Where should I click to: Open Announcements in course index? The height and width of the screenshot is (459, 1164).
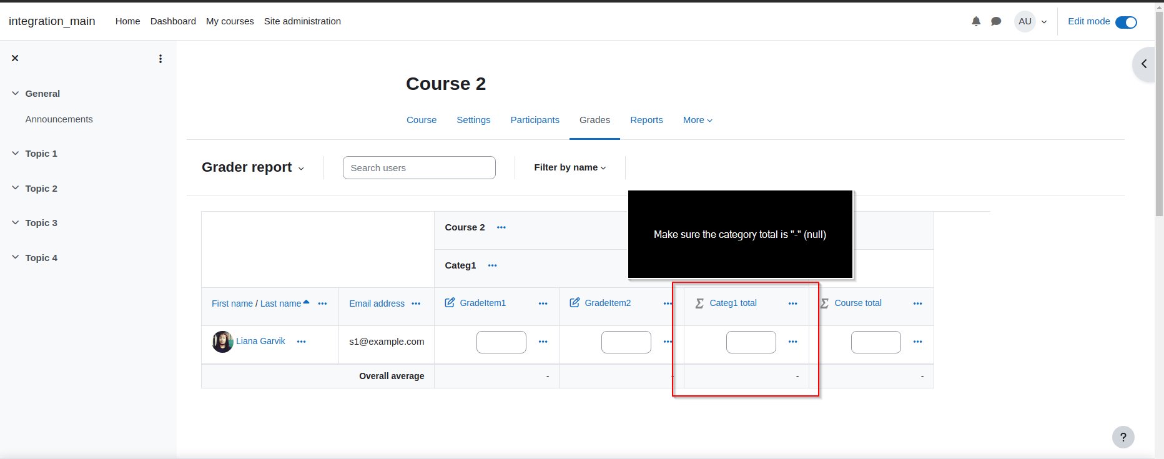point(59,119)
